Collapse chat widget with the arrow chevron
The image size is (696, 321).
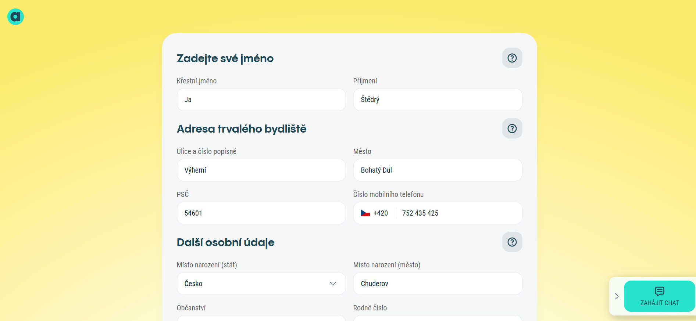(617, 296)
